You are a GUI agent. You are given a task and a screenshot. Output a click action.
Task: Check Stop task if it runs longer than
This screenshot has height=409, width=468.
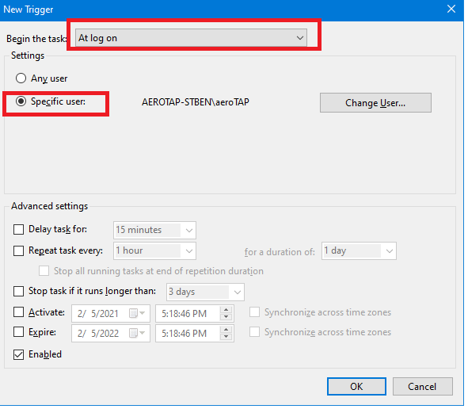pos(18,291)
